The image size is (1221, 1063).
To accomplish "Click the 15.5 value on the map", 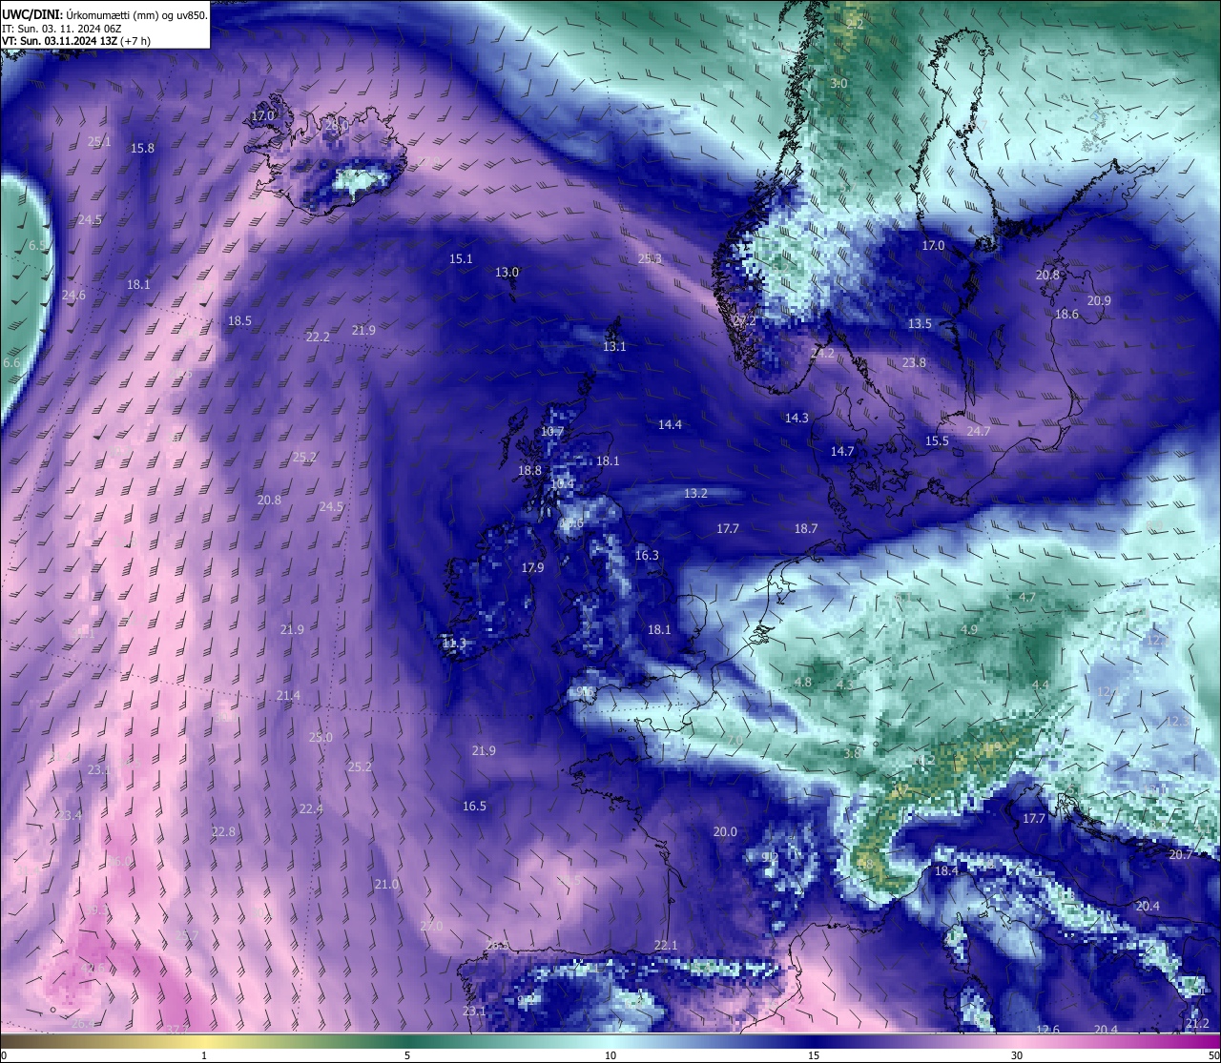I will 937,441.
